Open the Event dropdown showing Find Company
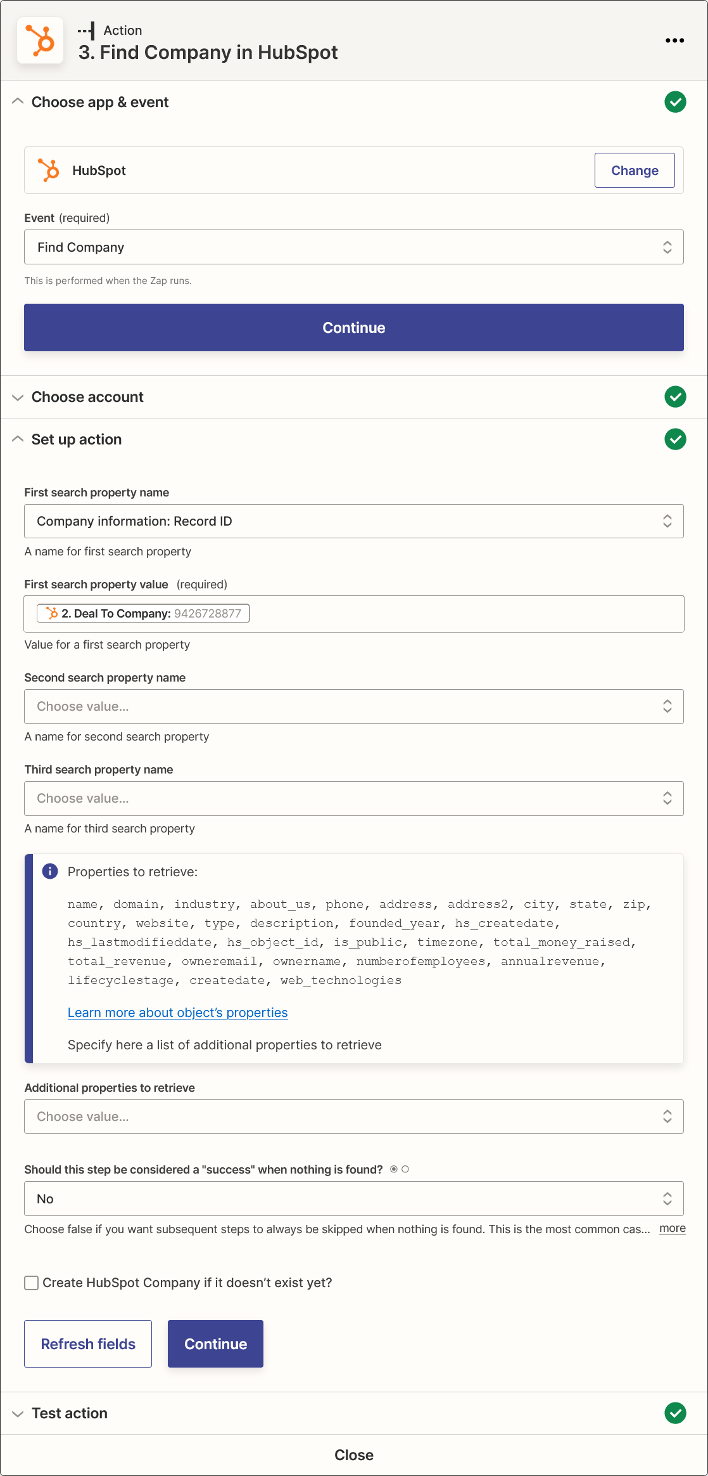The width and height of the screenshot is (708, 1476). coord(354,247)
